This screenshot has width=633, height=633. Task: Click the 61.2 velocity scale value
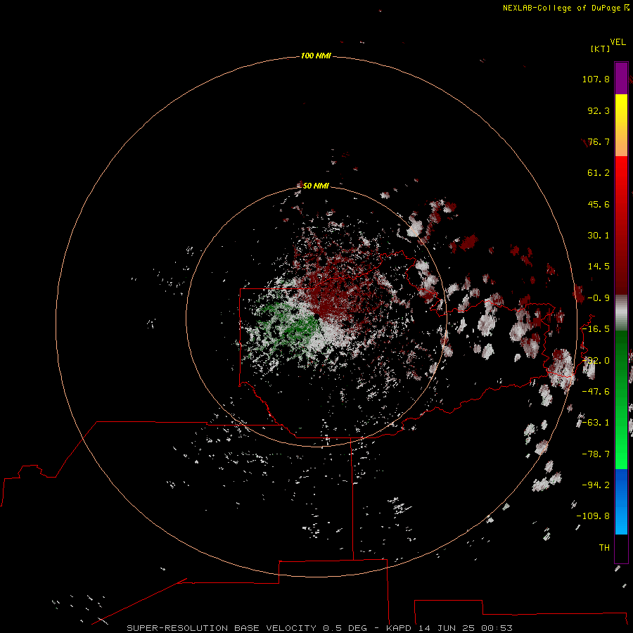pyautogui.click(x=599, y=173)
